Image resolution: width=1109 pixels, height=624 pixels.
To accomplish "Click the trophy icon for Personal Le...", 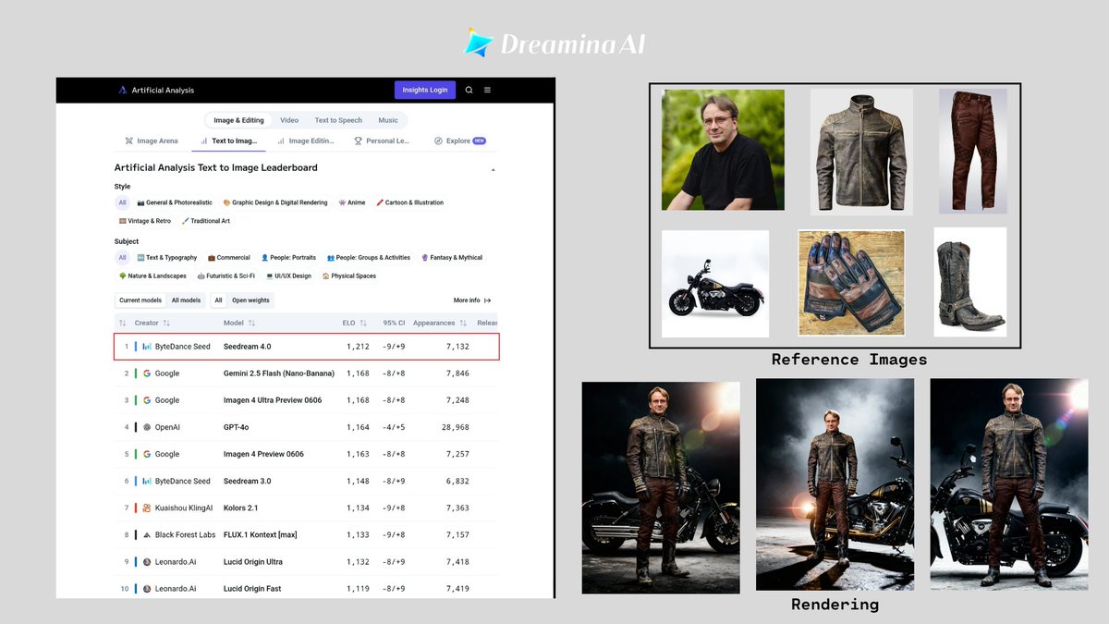I will [358, 141].
